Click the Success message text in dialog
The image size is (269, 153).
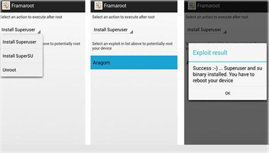227,74
